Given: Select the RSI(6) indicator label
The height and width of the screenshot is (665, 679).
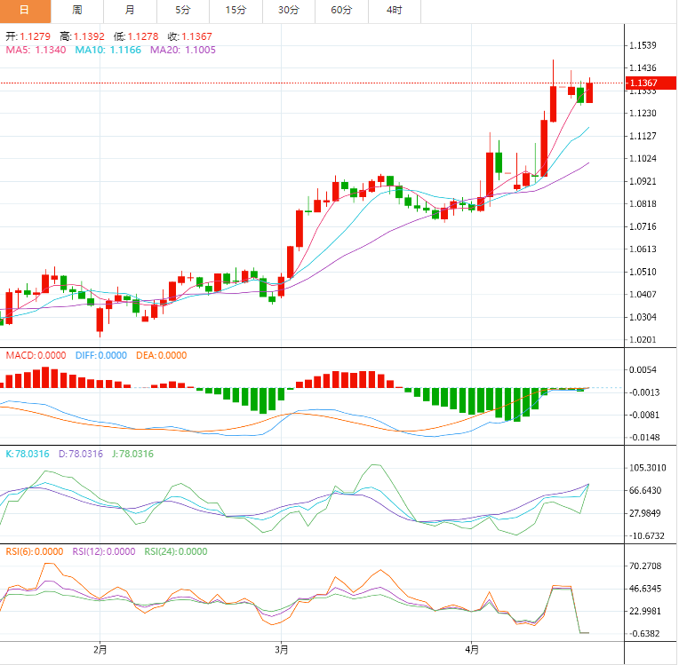Looking at the screenshot, I should (x=34, y=551).
